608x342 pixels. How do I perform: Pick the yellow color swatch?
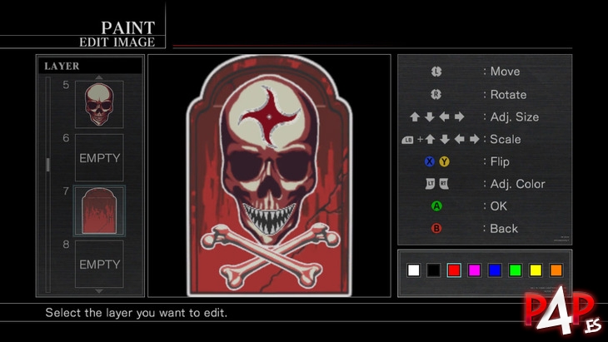coord(536,270)
